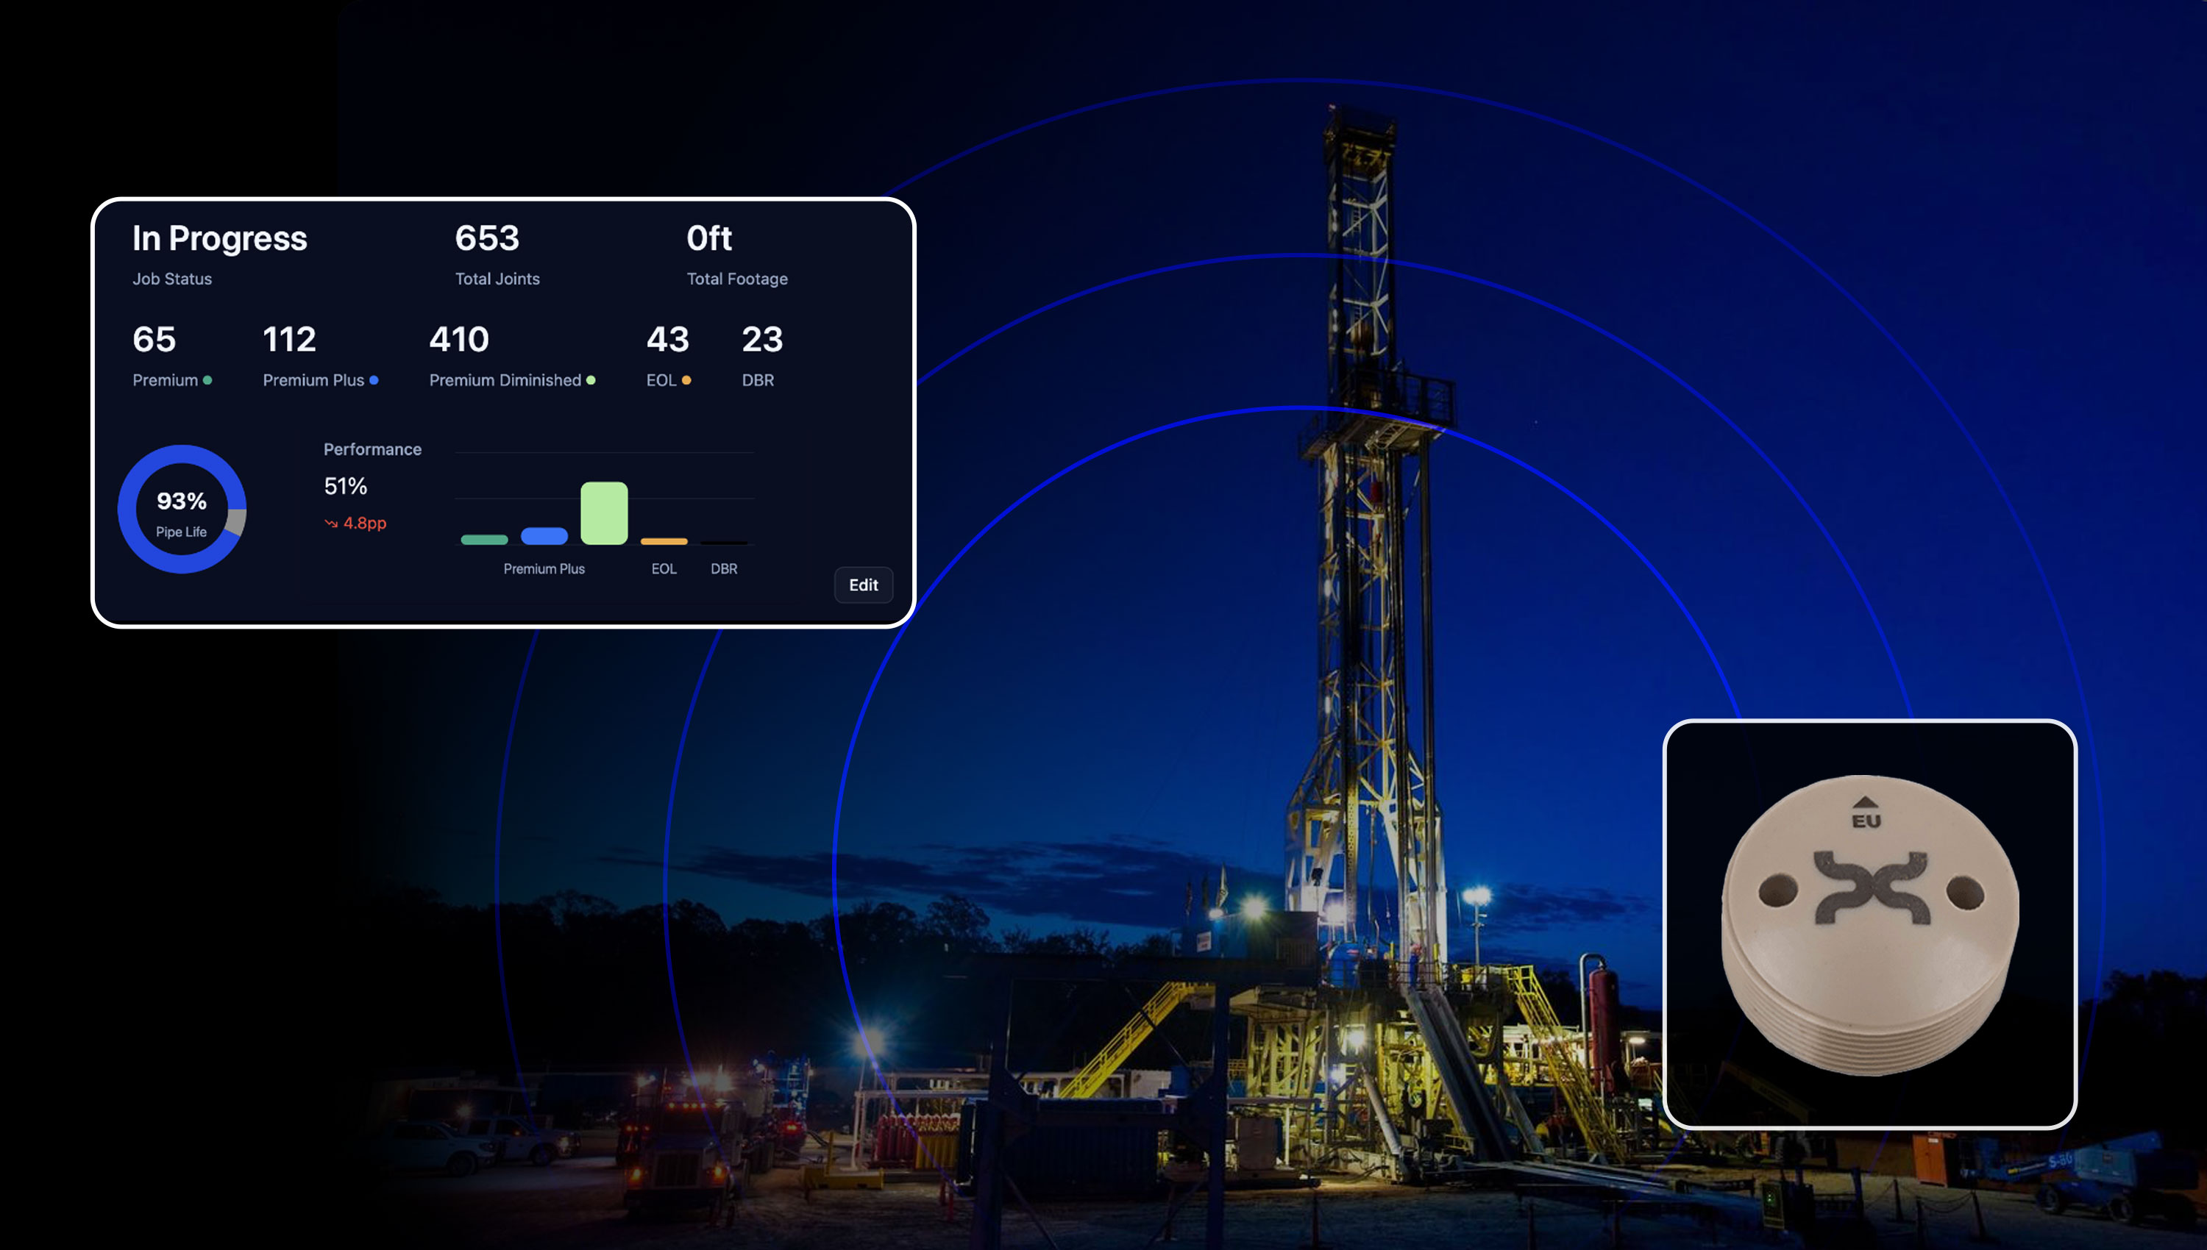Click the In Progress job status
This screenshot has width=2207, height=1250.
pos(219,239)
